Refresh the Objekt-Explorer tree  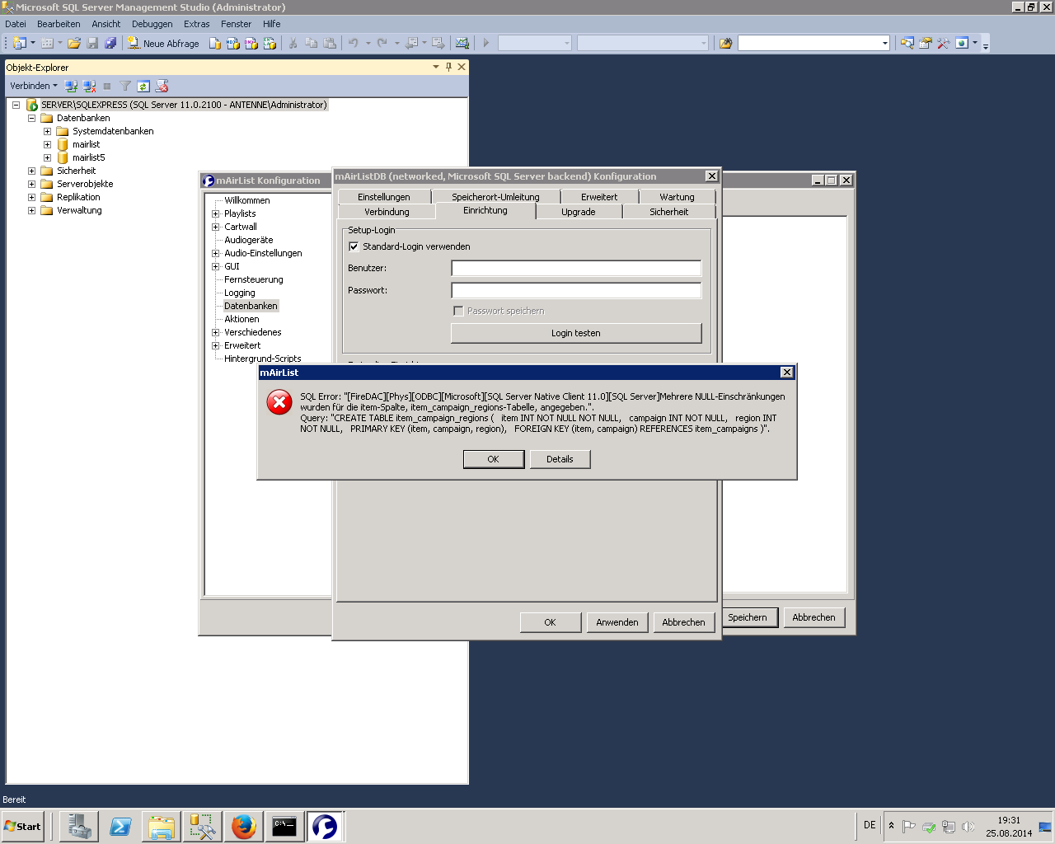pos(143,86)
